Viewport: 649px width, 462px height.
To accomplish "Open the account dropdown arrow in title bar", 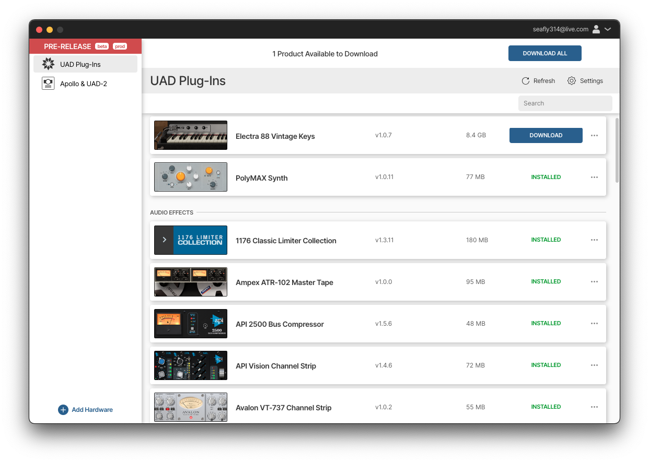I will click(608, 29).
